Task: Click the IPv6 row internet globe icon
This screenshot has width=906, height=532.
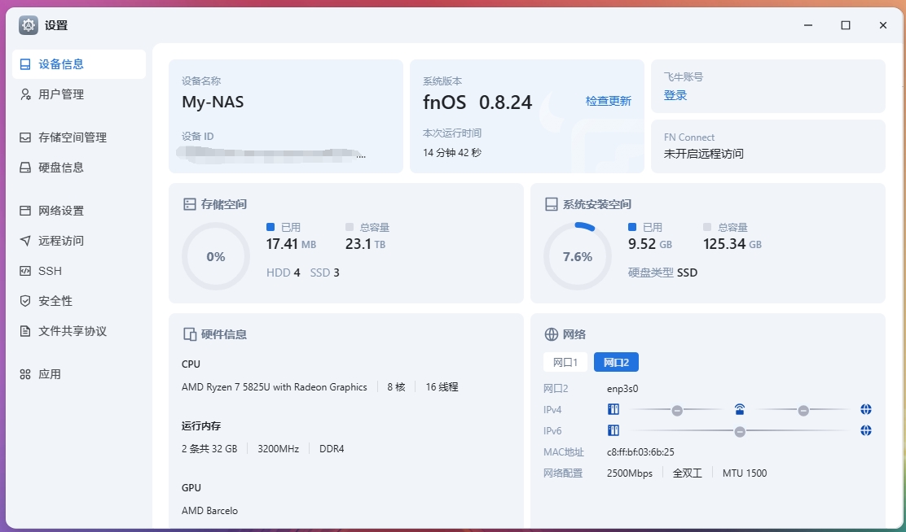Action: point(865,430)
